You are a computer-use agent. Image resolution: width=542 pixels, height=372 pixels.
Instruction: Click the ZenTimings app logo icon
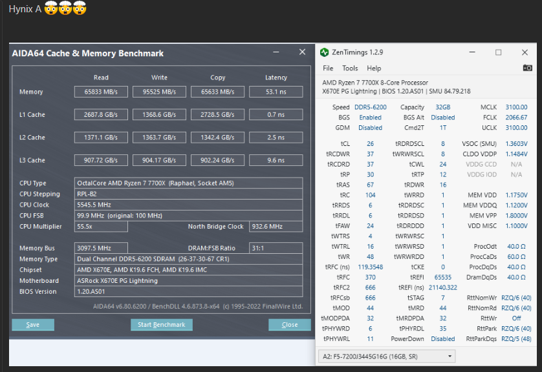(324, 52)
